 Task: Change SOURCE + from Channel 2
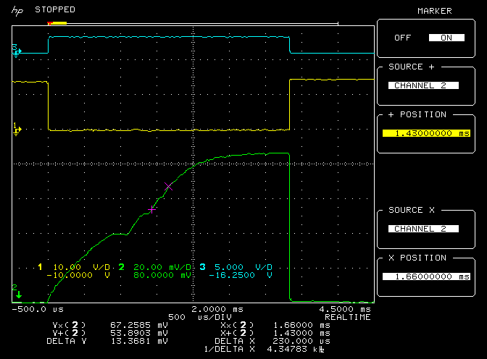[x=423, y=85]
